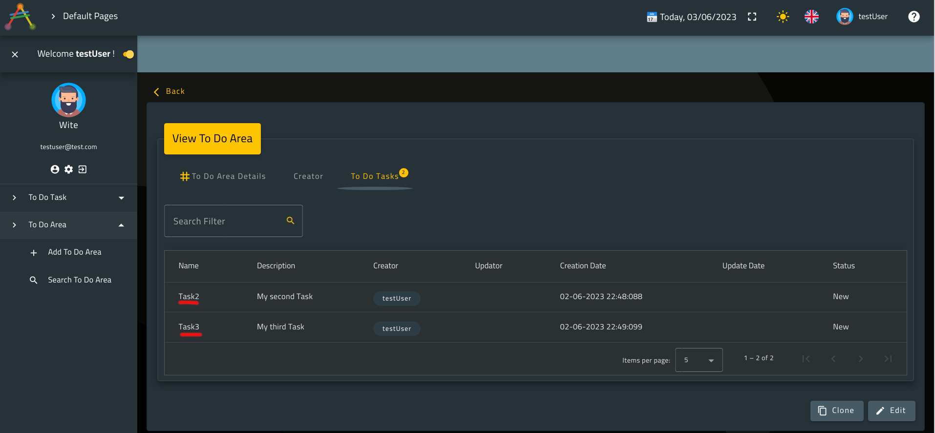The width and height of the screenshot is (935, 433).
Task: Click the Edit button
Action: pyautogui.click(x=891, y=411)
